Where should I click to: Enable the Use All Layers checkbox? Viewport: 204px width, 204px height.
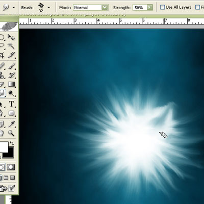click(163, 7)
